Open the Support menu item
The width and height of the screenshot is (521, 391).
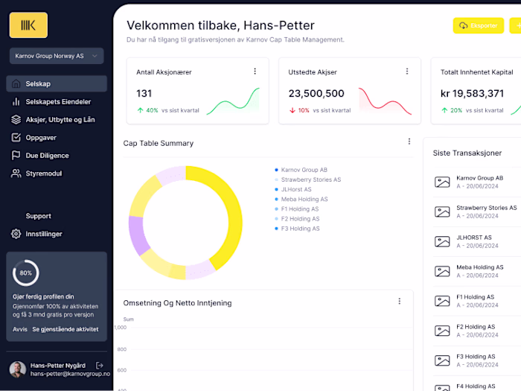(39, 216)
